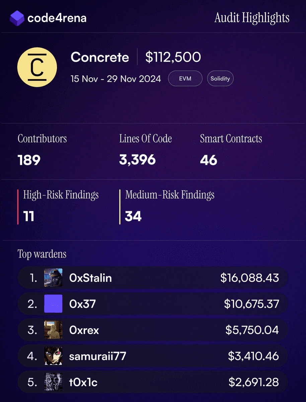The image size is (306, 402).
Task: Click the code4rena purple cube logo
Action: [17, 18]
